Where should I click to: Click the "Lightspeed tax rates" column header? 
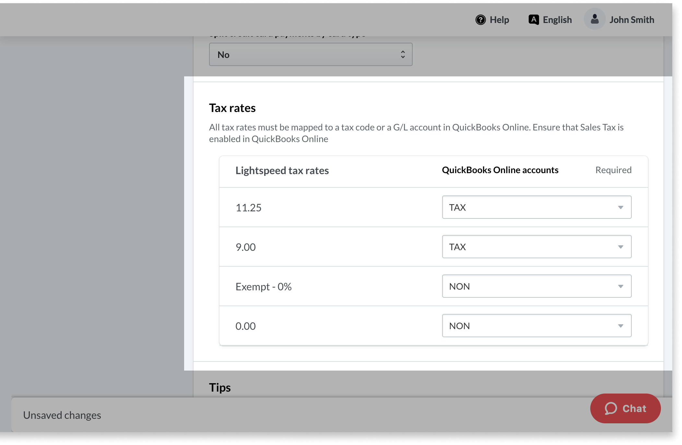[282, 171]
